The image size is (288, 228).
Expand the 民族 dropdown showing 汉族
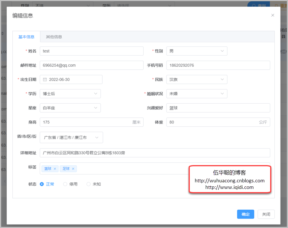click(x=197, y=80)
